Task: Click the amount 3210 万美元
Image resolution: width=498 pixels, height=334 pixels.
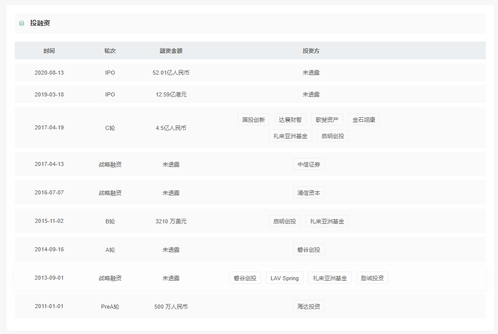Action: (x=171, y=221)
